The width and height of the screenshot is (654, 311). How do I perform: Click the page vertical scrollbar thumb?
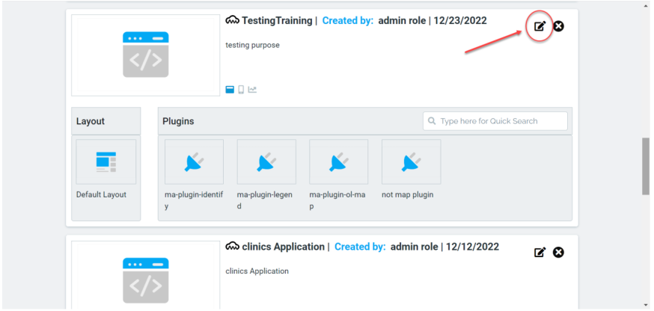pyautogui.click(x=646, y=166)
